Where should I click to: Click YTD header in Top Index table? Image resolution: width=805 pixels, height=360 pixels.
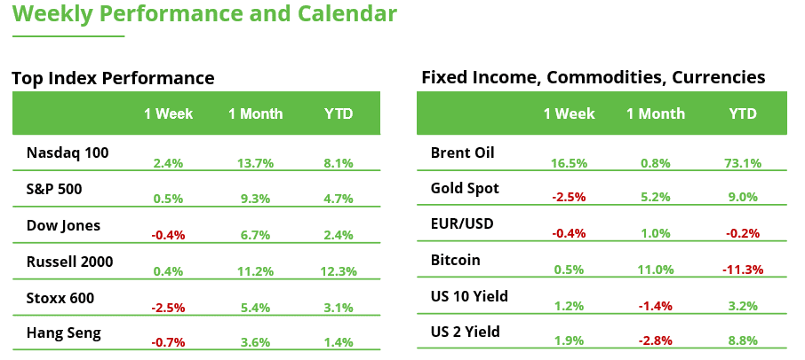pos(339,113)
